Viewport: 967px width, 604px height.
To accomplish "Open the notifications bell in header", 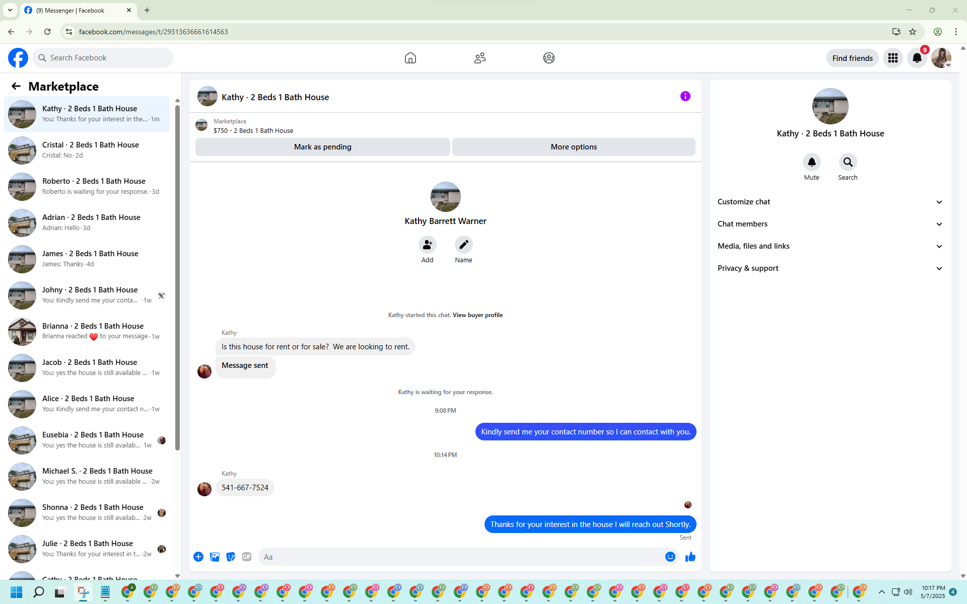I will (x=917, y=58).
